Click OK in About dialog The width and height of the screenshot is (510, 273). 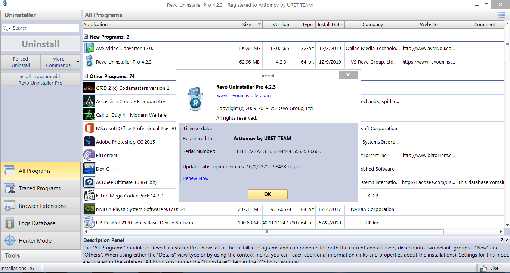click(x=268, y=194)
